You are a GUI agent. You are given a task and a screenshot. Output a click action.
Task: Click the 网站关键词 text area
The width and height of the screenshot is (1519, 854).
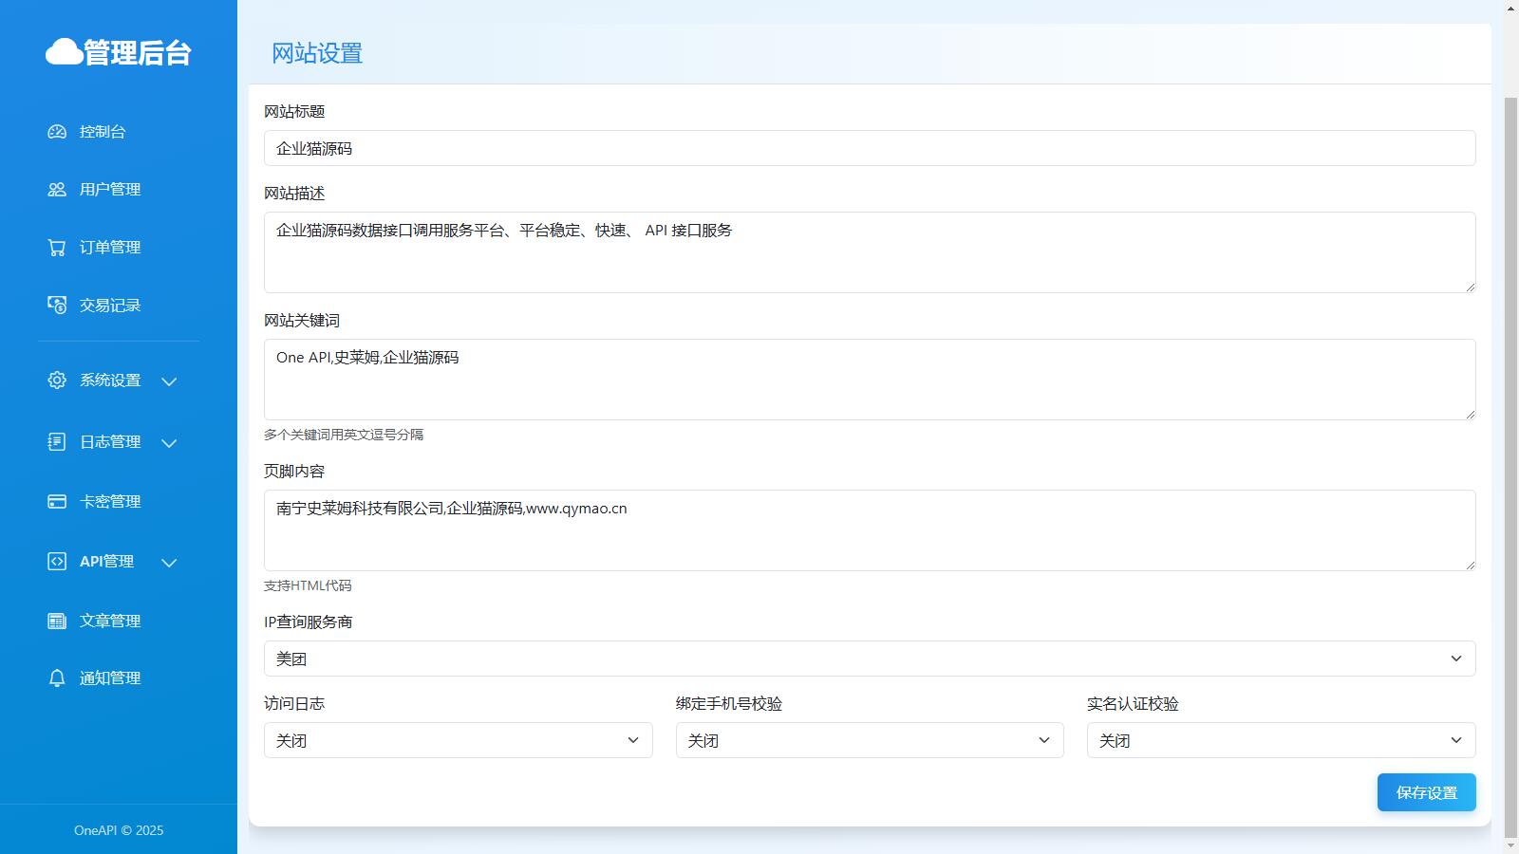(x=869, y=380)
